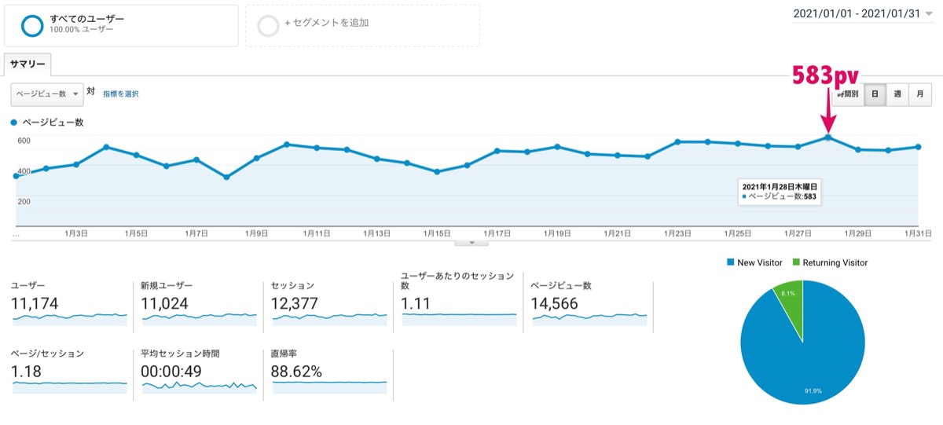The width and height of the screenshot is (943, 425).
Task: Collapse the graph using the small arrow handle
Action: click(x=472, y=243)
